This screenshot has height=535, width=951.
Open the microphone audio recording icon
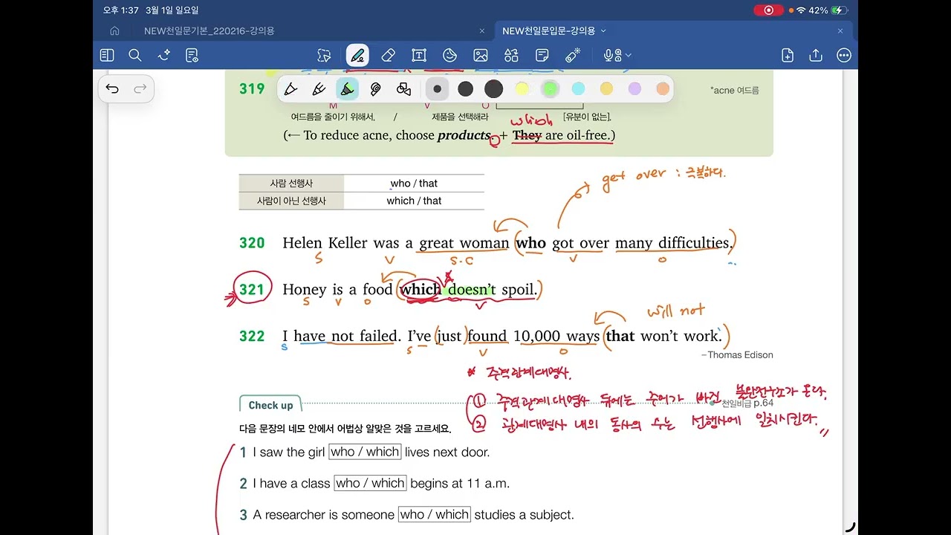611,55
